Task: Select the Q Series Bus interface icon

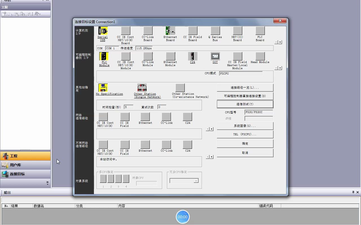Action: pos(215,31)
